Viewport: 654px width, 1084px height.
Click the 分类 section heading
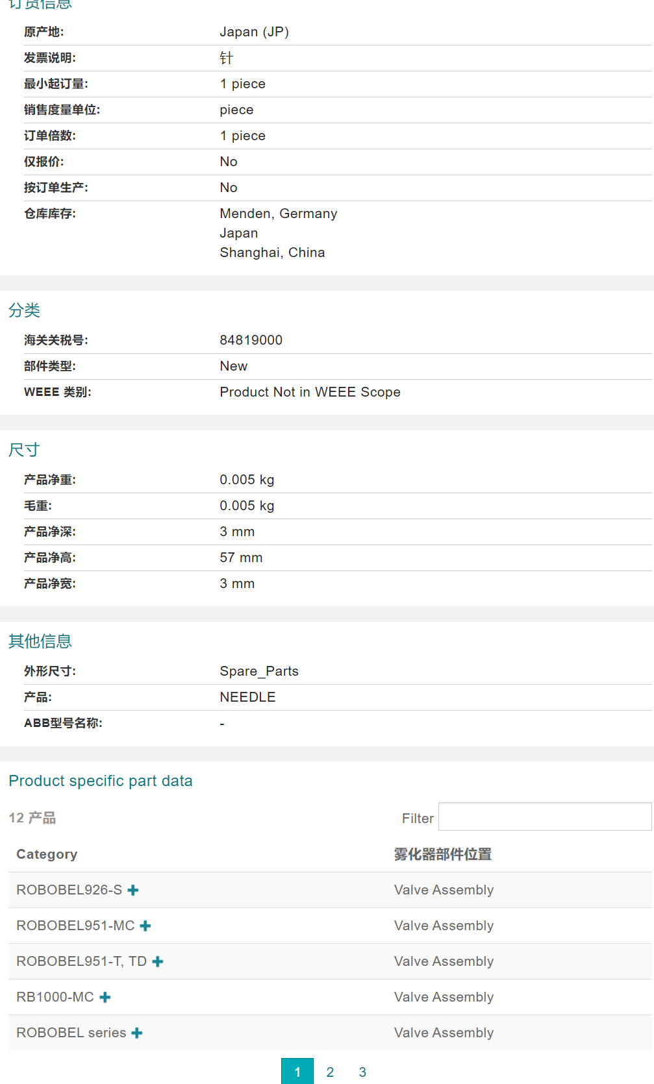pyautogui.click(x=24, y=310)
